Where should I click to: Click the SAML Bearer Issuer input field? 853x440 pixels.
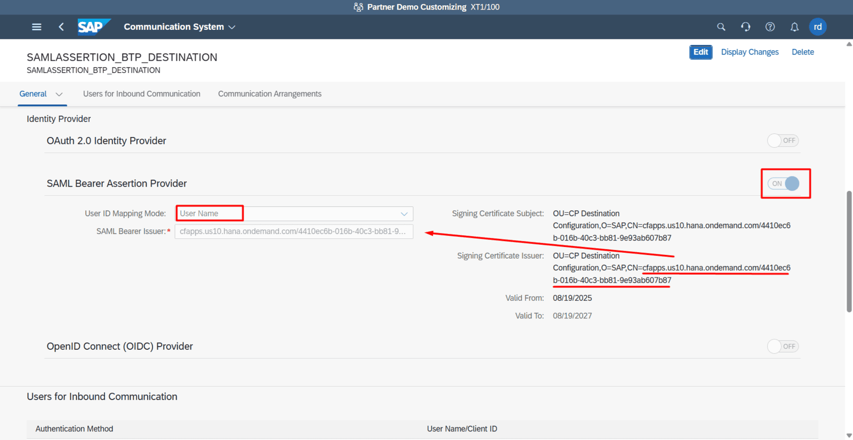294,231
